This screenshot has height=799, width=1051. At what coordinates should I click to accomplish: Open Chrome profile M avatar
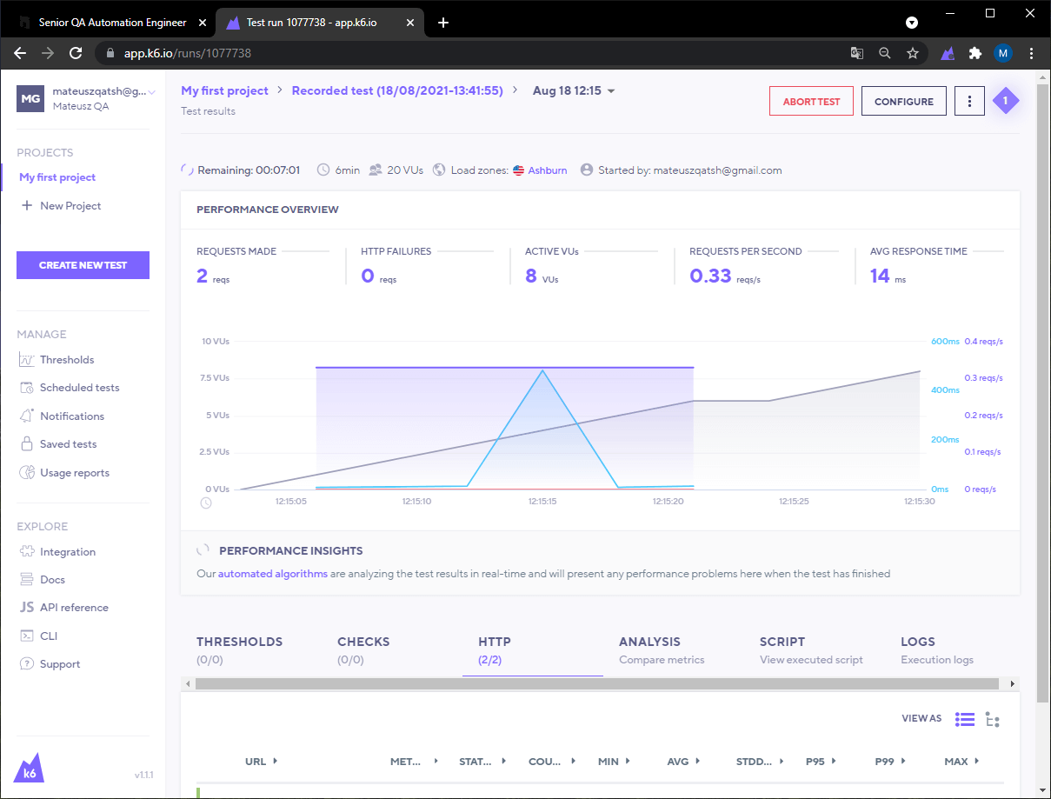[x=1003, y=53]
